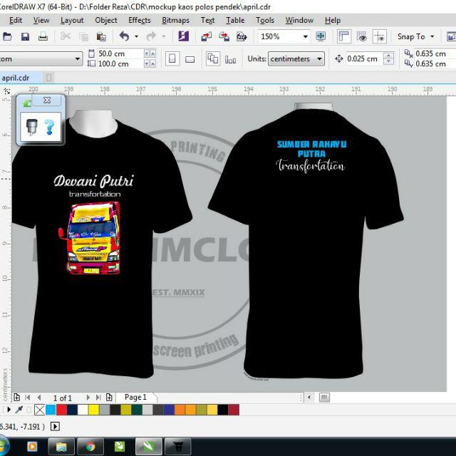Pick the cyan blue color swatch

coord(51,410)
